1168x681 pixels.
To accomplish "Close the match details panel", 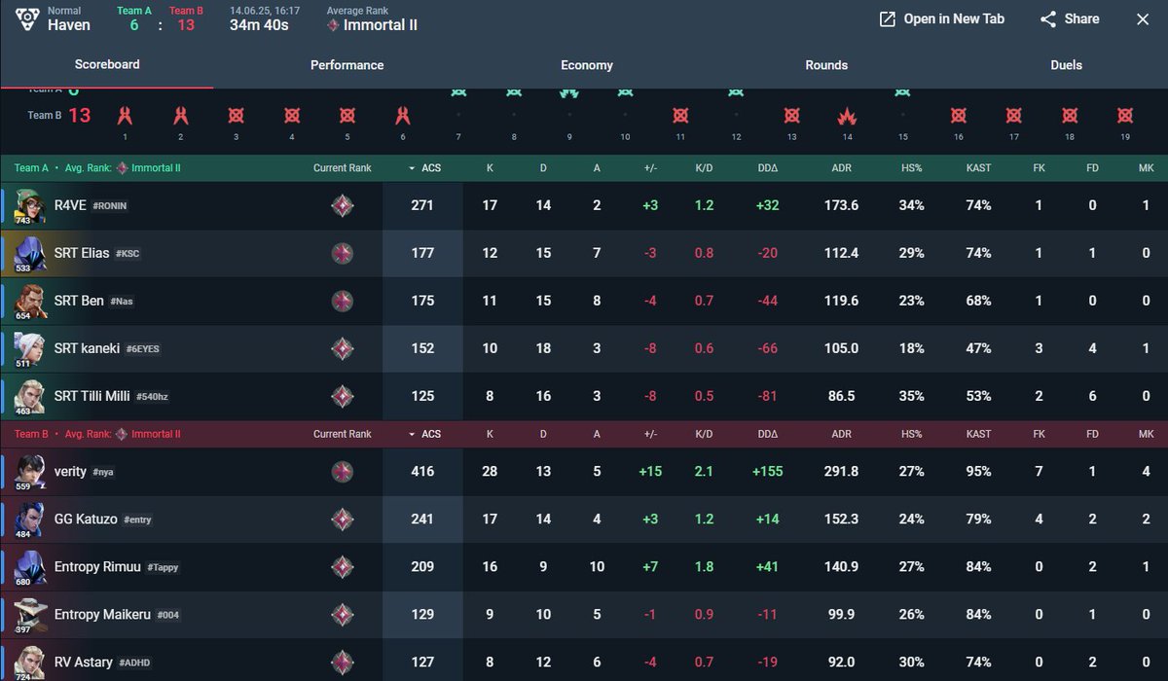I will pos(1143,19).
